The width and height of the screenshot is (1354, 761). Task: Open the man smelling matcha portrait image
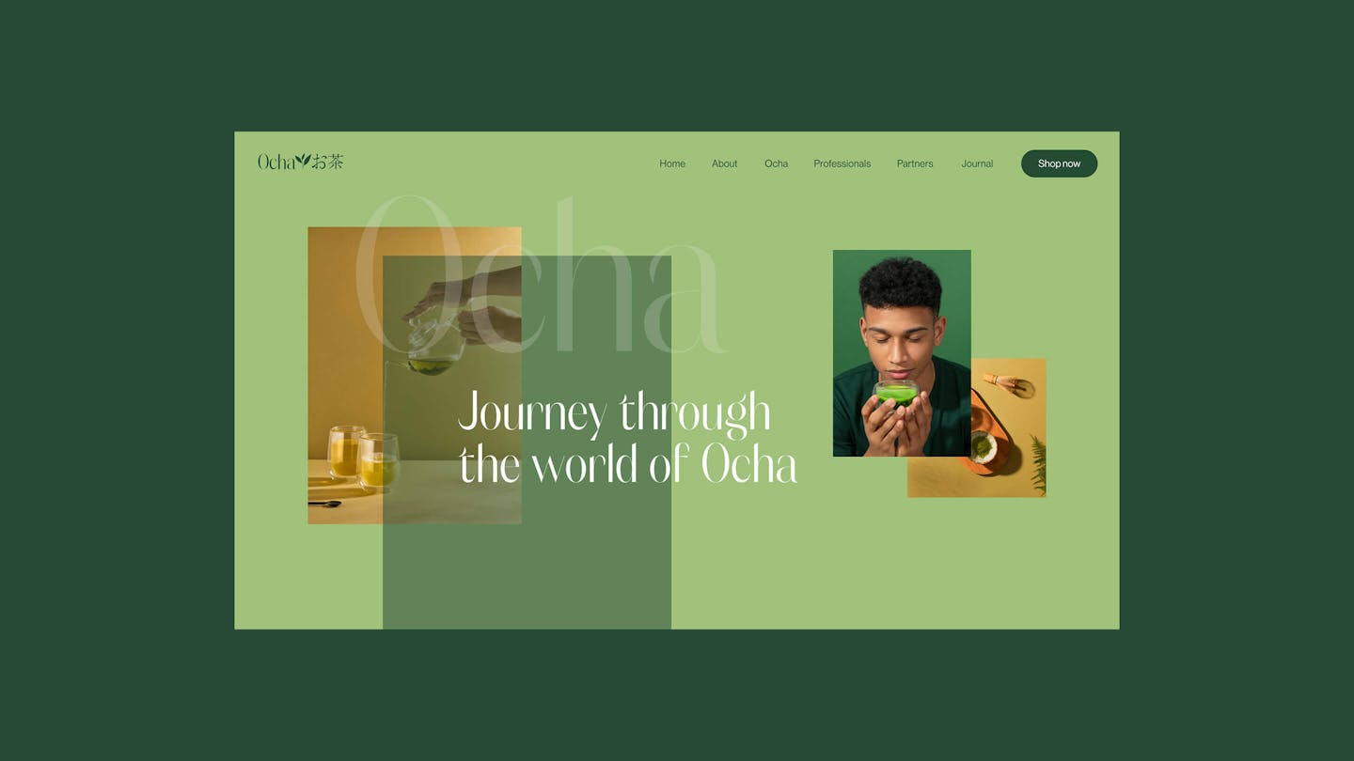pos(902,353)
